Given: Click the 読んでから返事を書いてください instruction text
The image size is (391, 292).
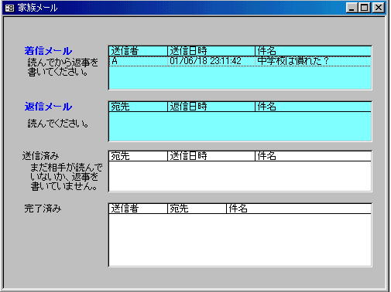Looking at the screenshot, I should (x=63, y=67).
